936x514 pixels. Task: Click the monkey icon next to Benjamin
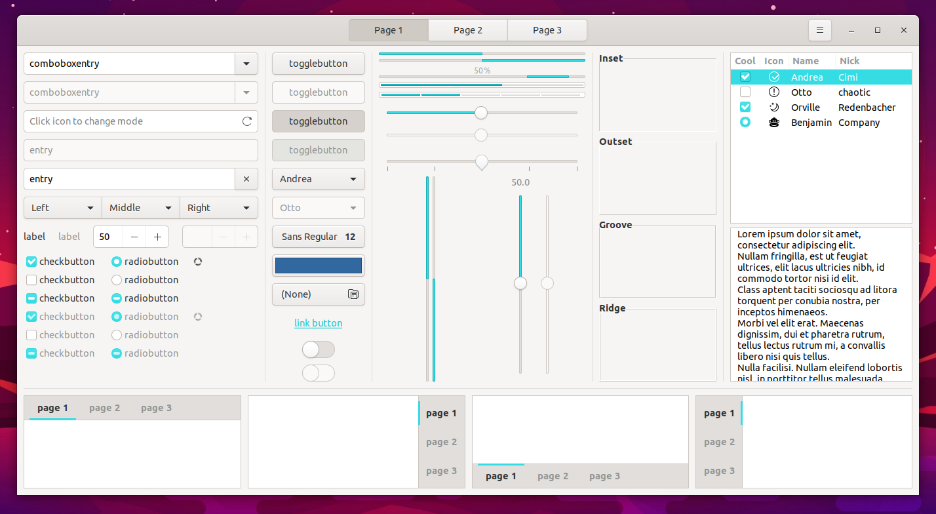pyautogui.click(x=774, y=123)
